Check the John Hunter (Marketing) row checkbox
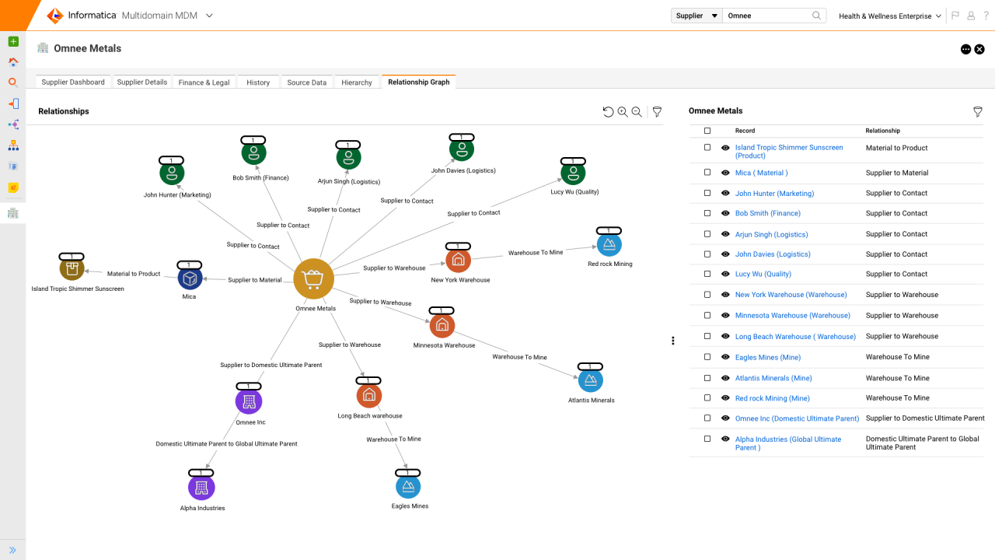 pyautogui.click(x=707, y=193)
